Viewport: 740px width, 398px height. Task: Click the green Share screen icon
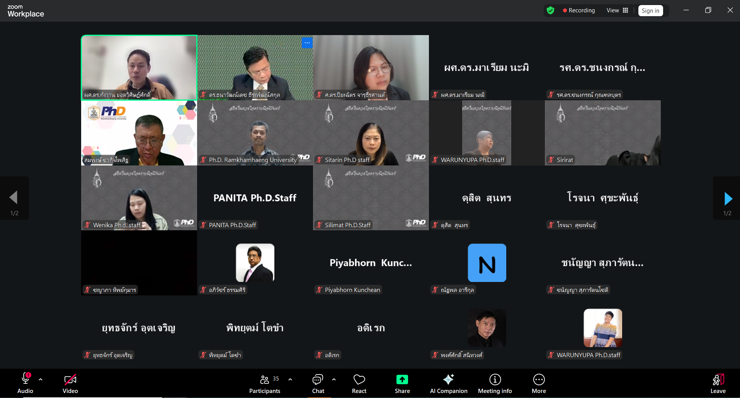click(x=402, y=380)
